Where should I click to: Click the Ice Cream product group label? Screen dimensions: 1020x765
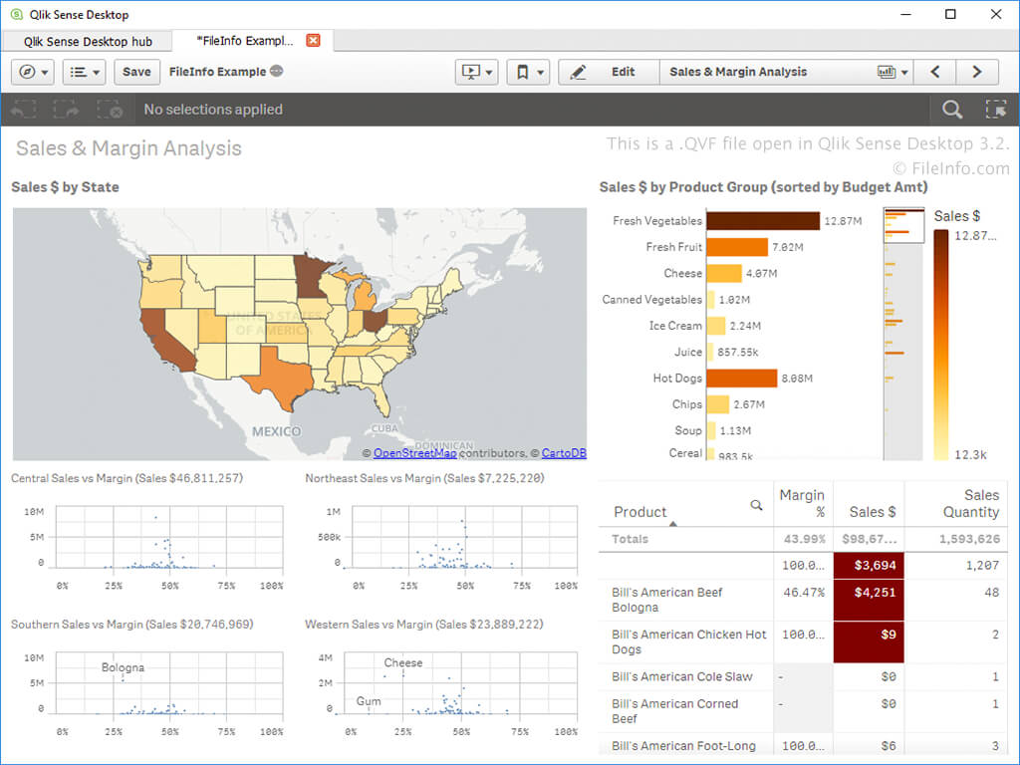[x=675, y=326]
